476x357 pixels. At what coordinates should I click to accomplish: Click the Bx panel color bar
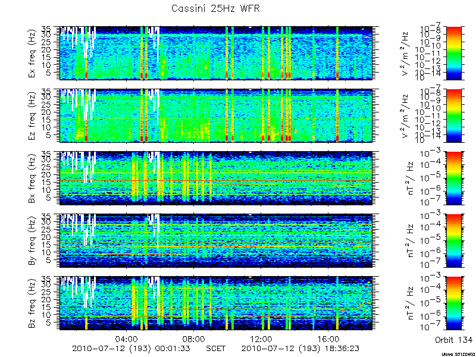[x=453, y=178]
